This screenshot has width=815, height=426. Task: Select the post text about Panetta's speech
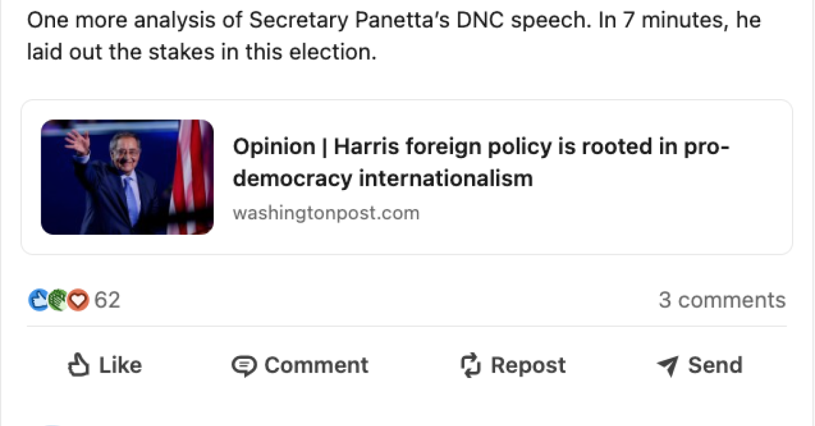[272, 34]
